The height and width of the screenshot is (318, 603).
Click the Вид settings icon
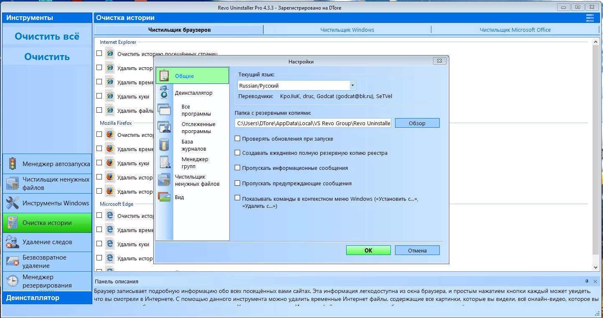click(x=164, y=197)
